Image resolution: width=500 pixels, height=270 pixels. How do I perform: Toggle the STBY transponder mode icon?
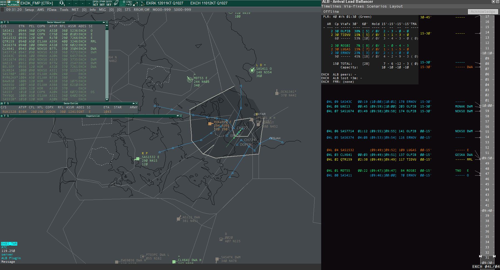click(129, 3)
